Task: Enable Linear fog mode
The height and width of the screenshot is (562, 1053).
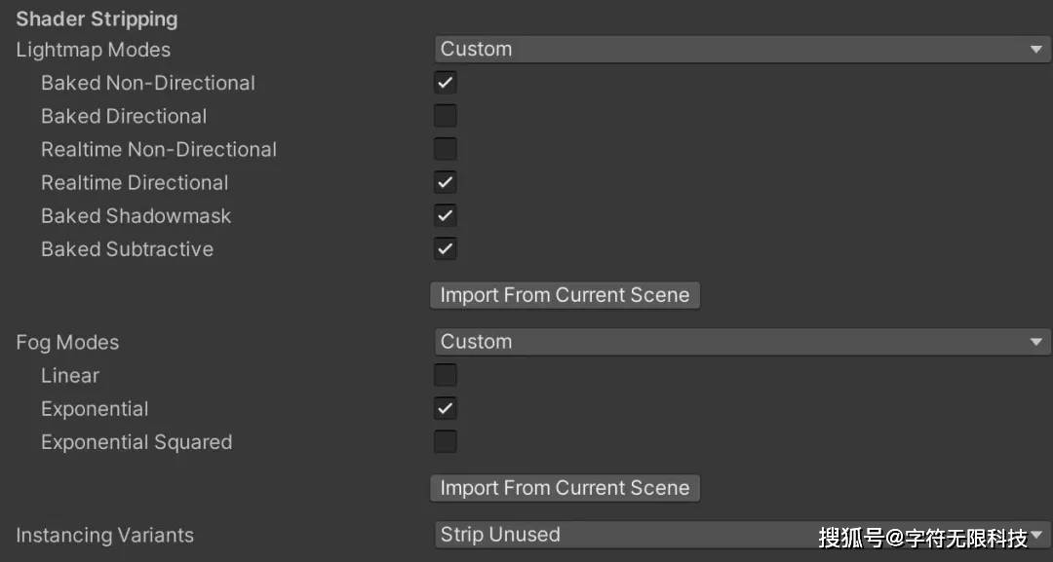Action: pos(445,374)
